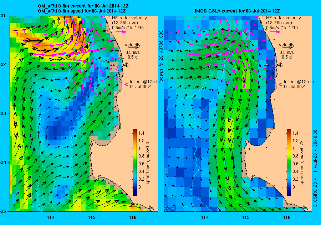
Task: Click small Rottnest island in right map
Action: [266, 65]
